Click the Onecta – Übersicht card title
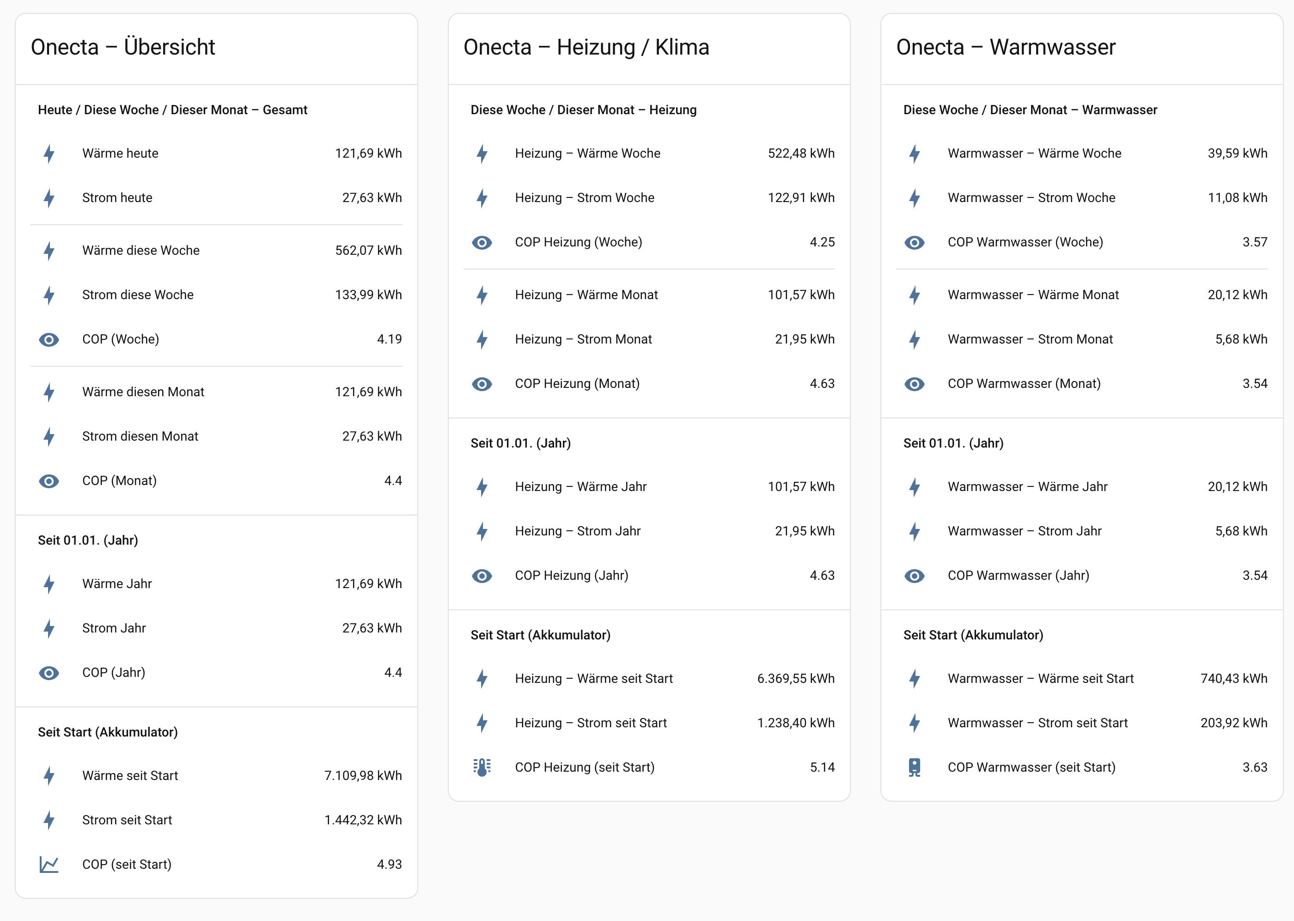The image size is (1294, 921). pyautogui.click(x=123, y=47)
